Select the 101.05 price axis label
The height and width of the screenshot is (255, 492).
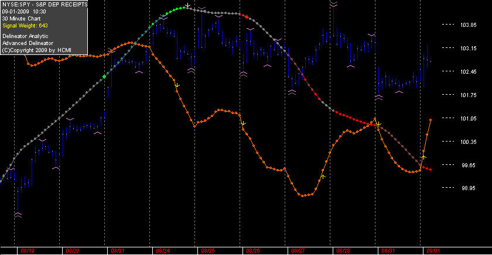point(468,118)
